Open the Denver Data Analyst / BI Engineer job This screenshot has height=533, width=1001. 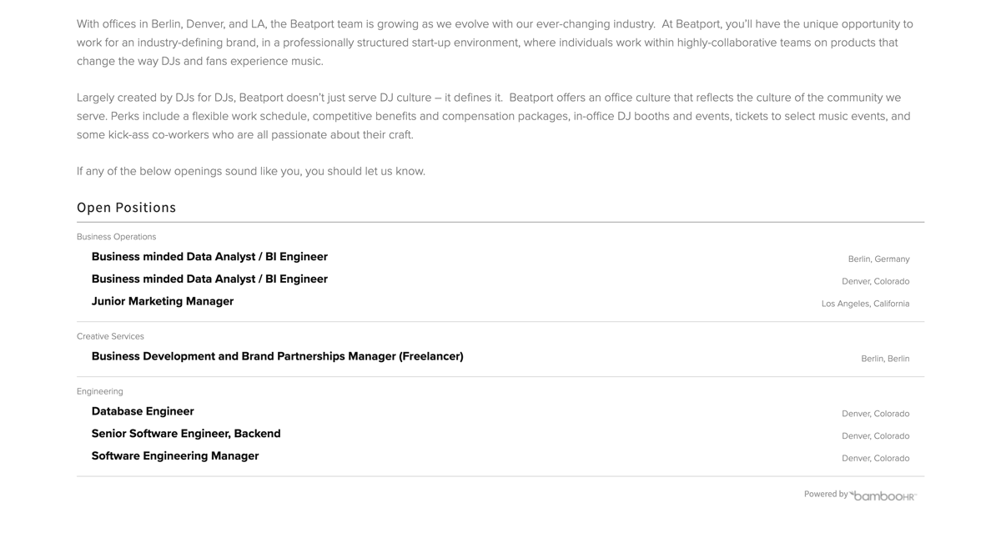click(x=209, y=279)
